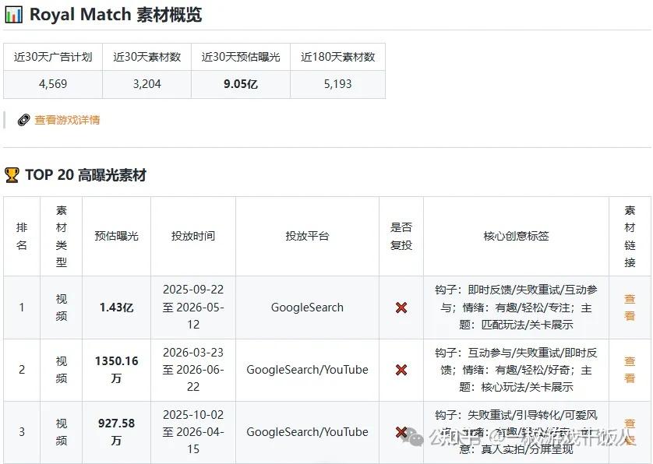
Task: Click the 1350.16万 exposure cell
Action: click(116, 370)
